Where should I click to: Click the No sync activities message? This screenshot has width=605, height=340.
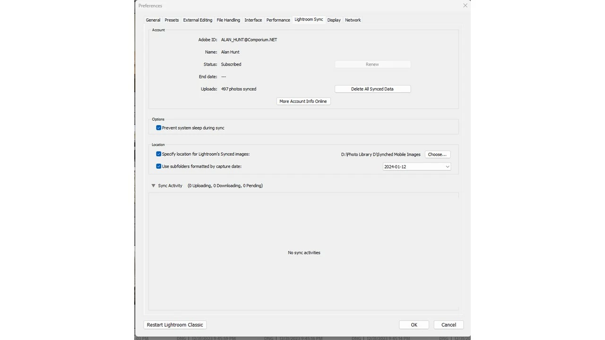coord(304,253)
